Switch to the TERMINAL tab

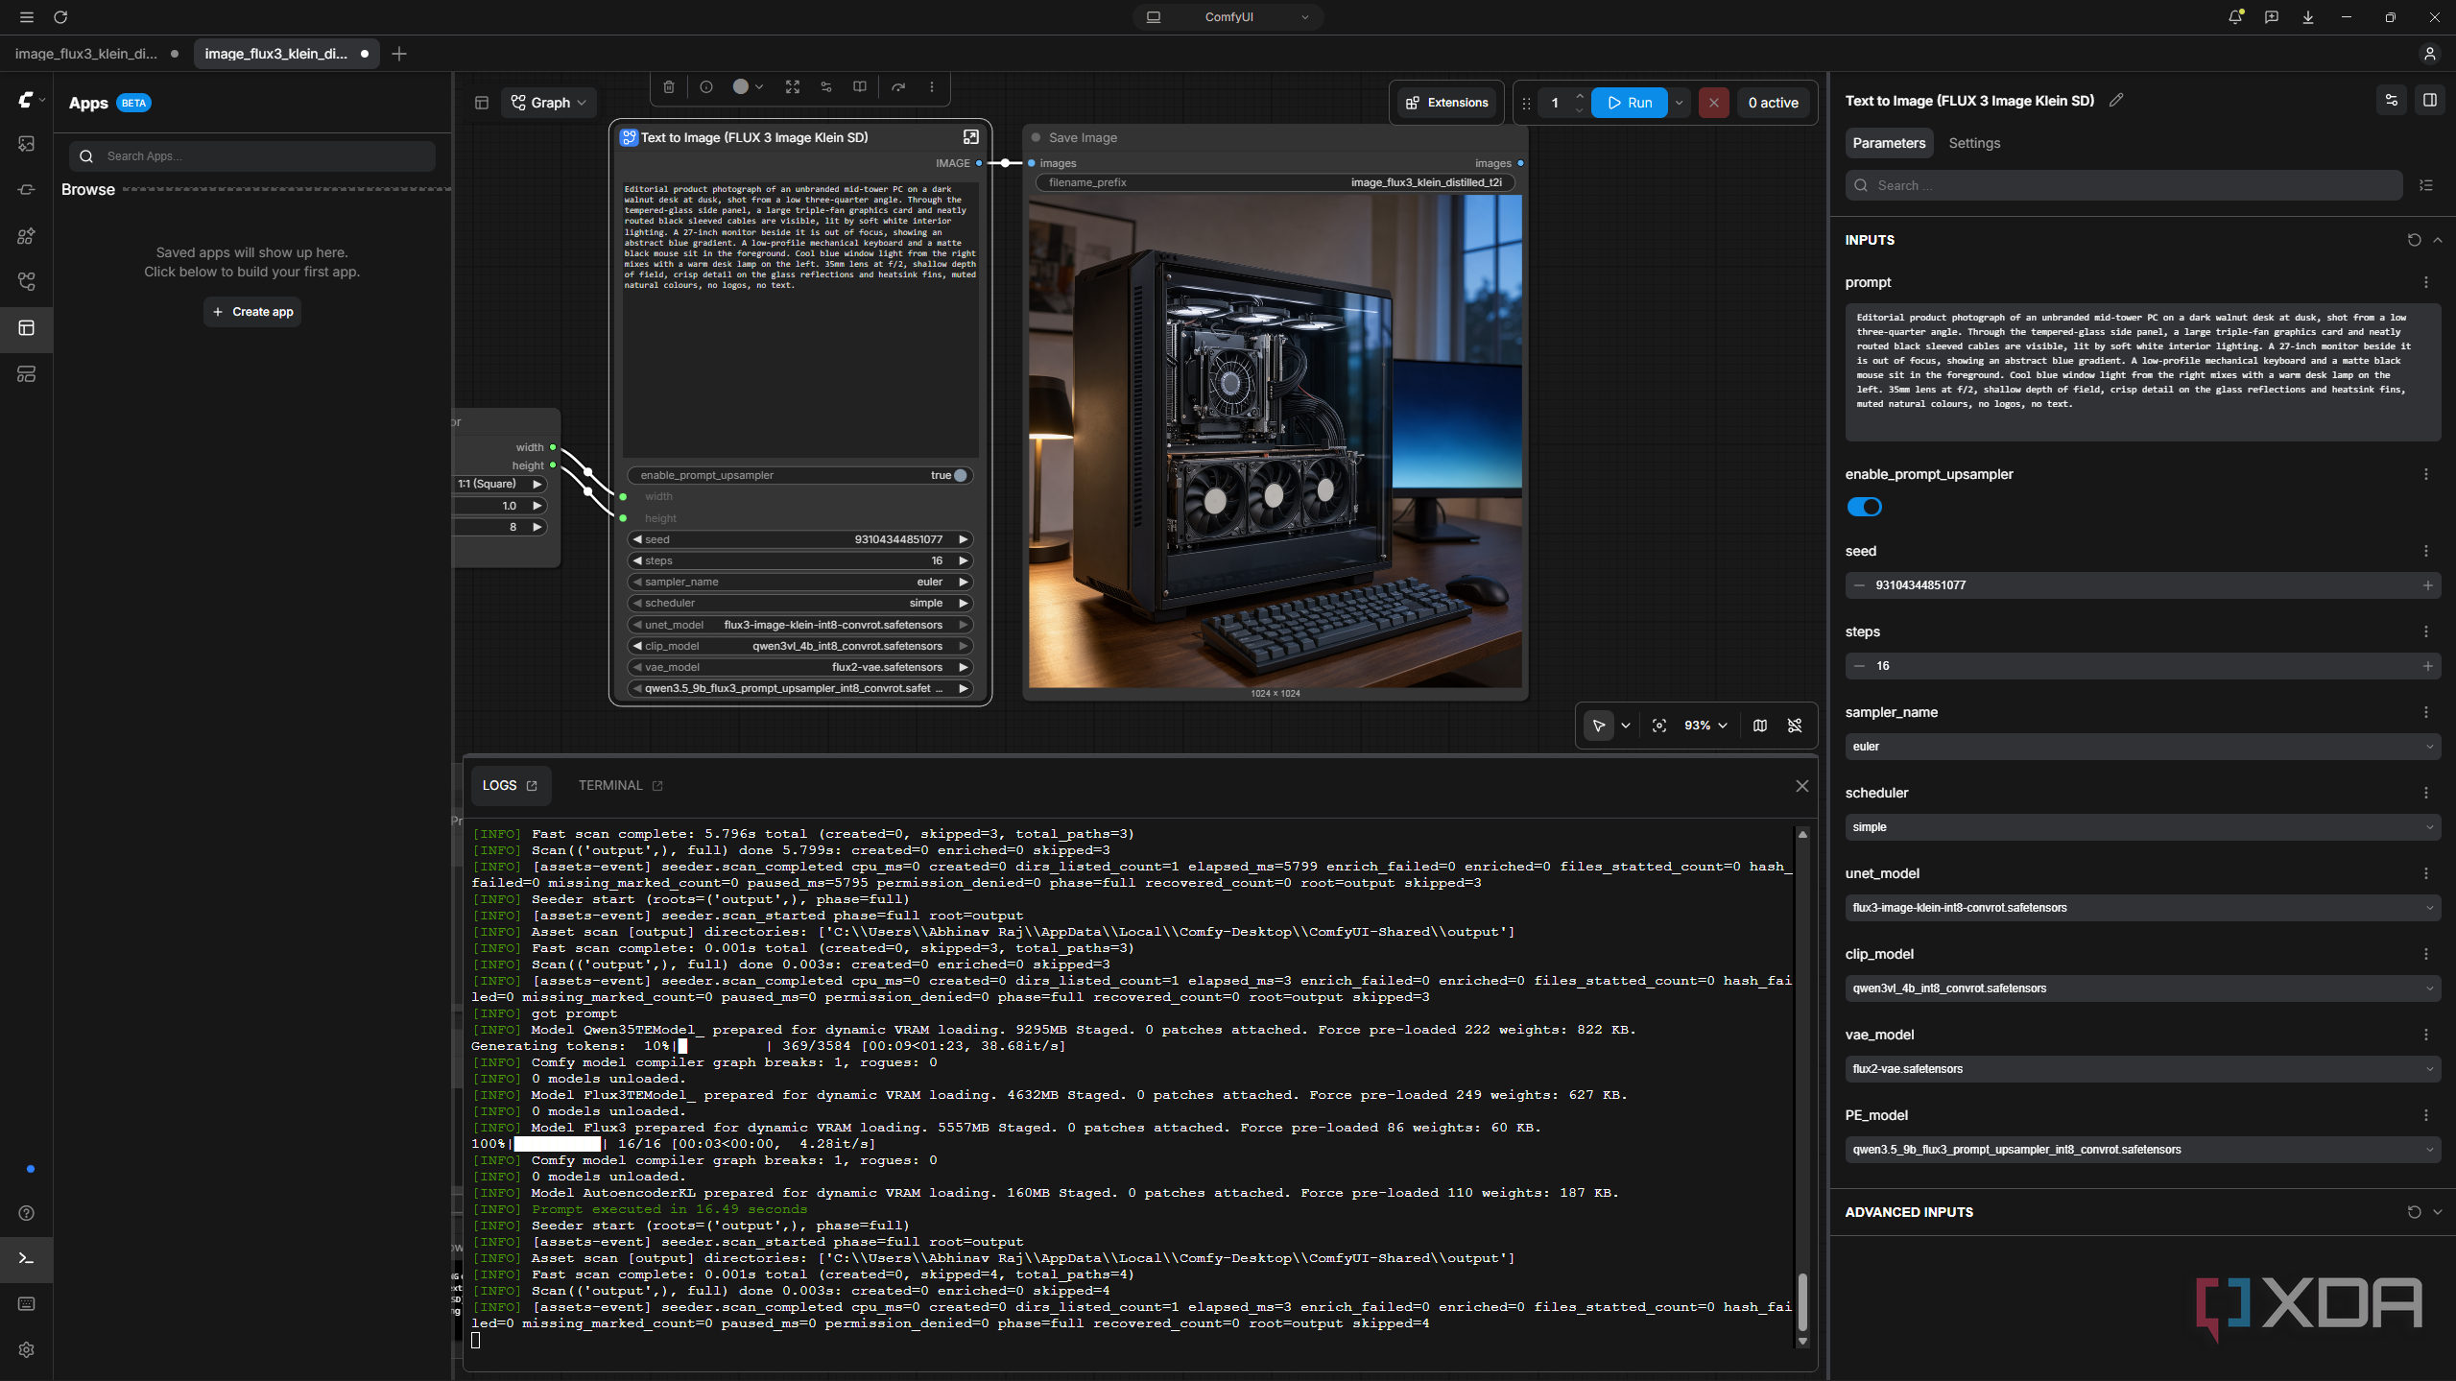[620, 785]
